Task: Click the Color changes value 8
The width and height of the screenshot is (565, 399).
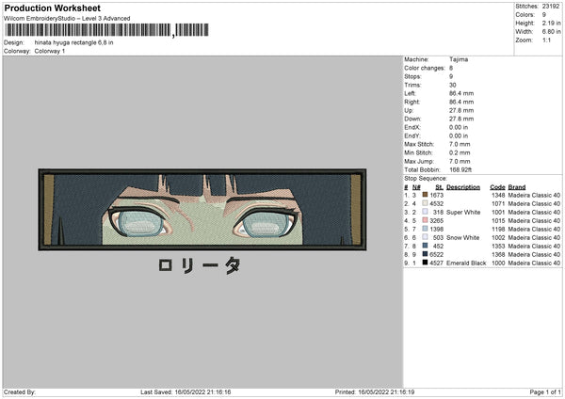Action: click(x=451, y=68)
